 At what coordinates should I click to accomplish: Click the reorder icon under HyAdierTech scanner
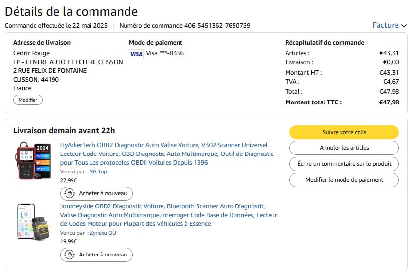coord(70,194)
